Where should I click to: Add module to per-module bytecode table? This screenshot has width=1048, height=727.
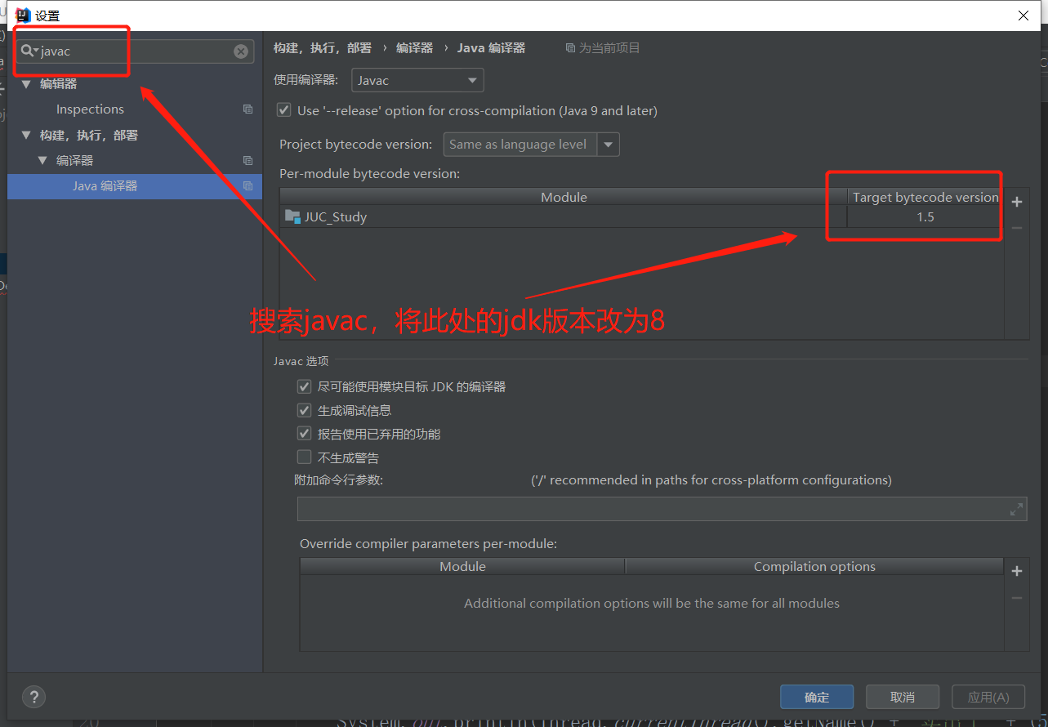pos(1016,202)
